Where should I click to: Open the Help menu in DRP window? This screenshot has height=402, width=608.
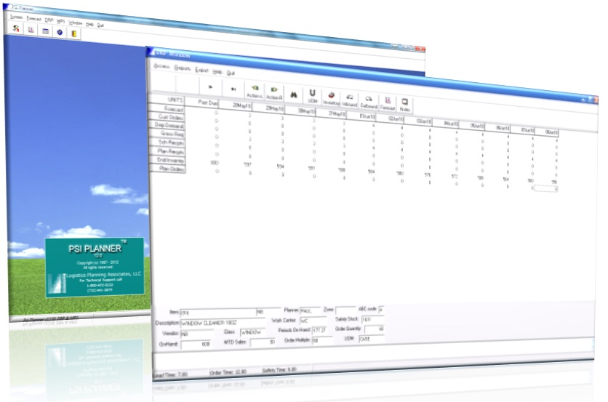point(217,71)
